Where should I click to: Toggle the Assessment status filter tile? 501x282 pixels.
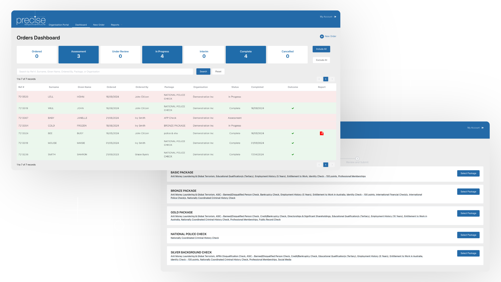click(79, 55)
